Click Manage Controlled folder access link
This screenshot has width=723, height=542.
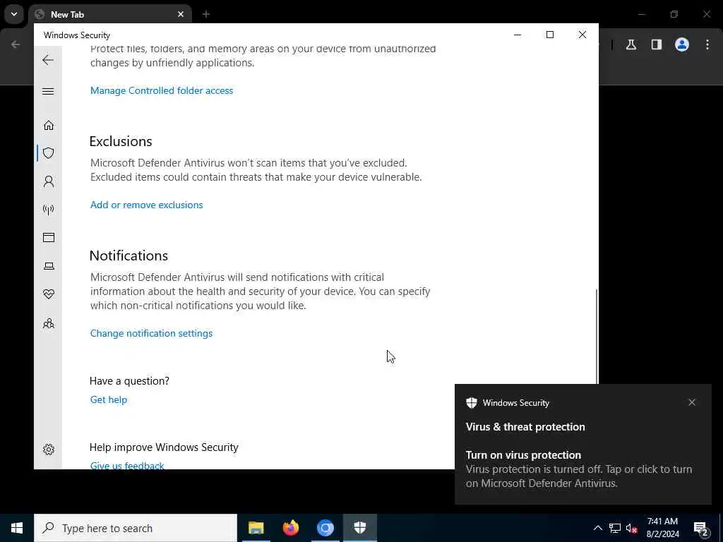click(162, 91)
